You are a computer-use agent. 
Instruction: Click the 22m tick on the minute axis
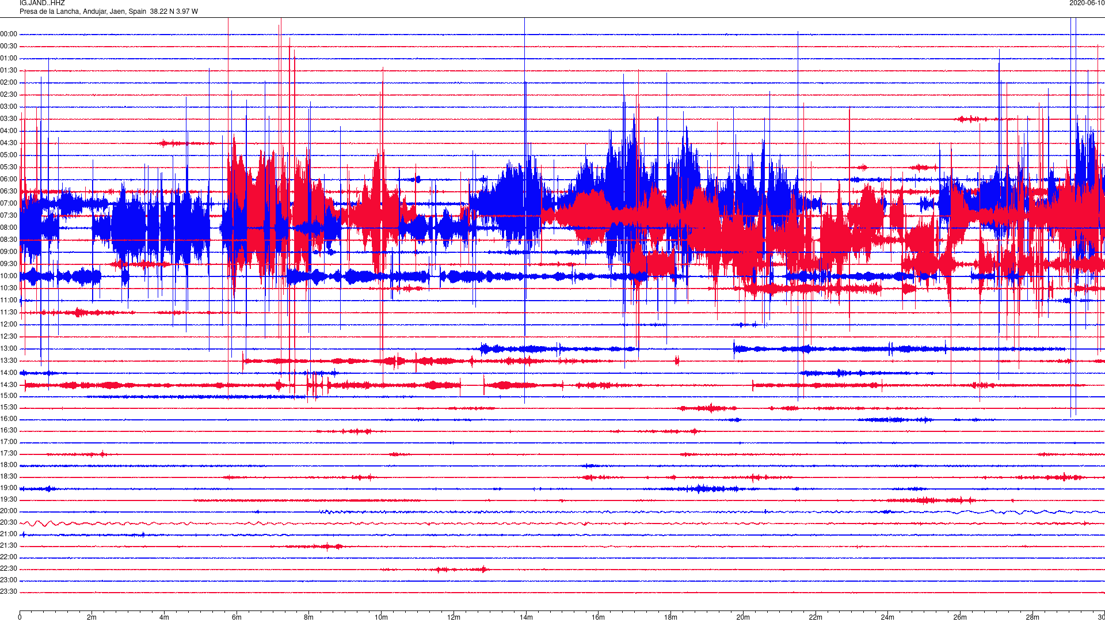816,617
